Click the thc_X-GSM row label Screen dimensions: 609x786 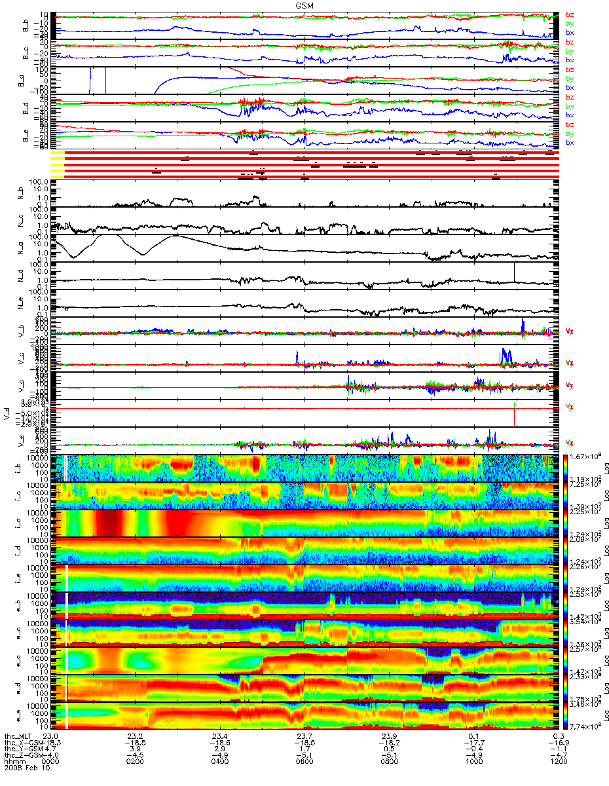pyautogui.click(x=24, y=743)
